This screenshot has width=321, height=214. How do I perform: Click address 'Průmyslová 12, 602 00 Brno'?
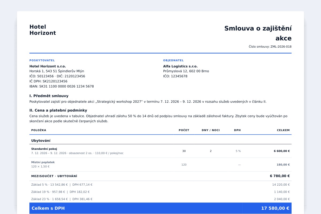(186, 71)
